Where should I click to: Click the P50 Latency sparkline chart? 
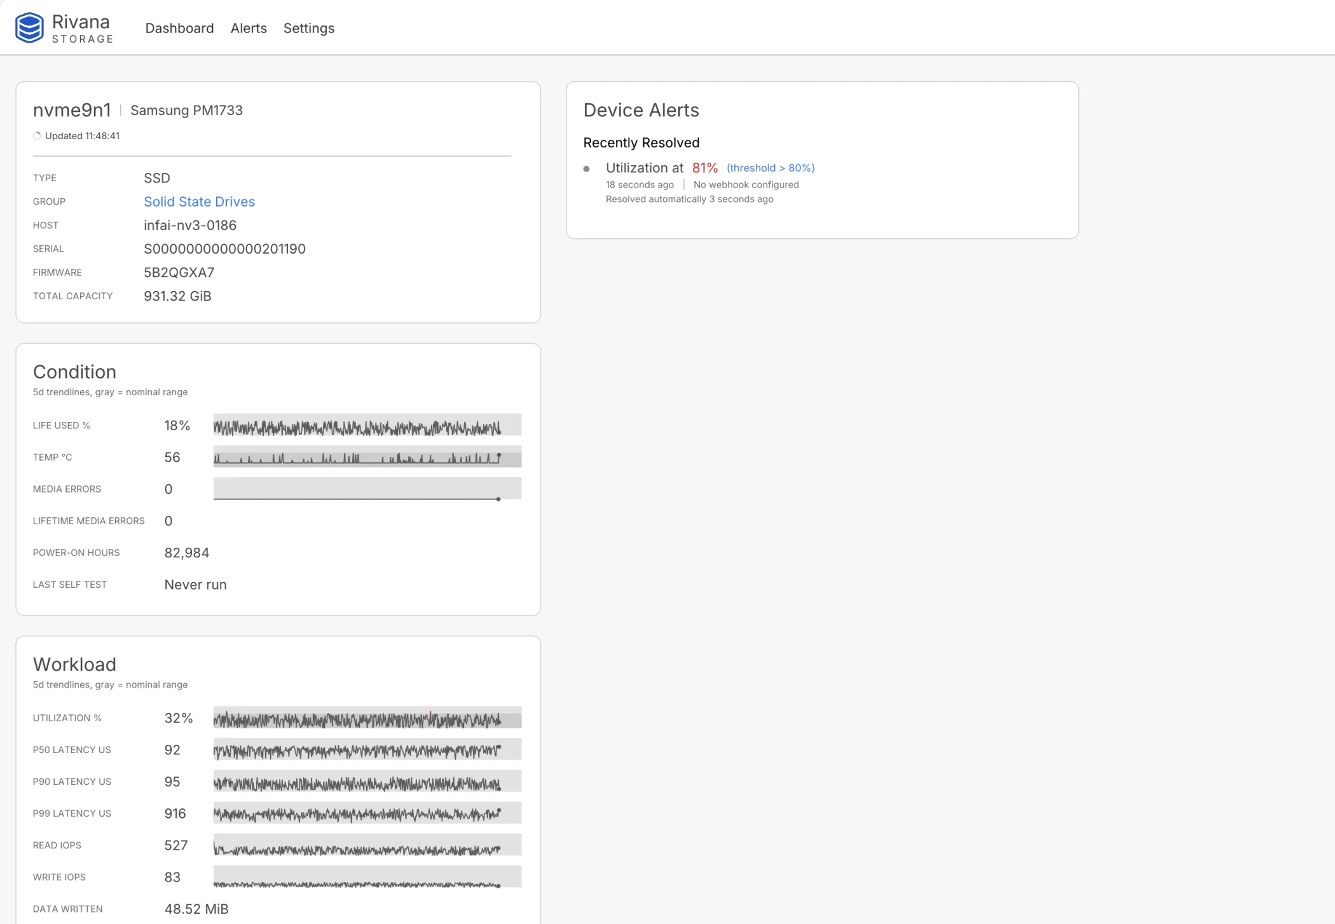367,749
